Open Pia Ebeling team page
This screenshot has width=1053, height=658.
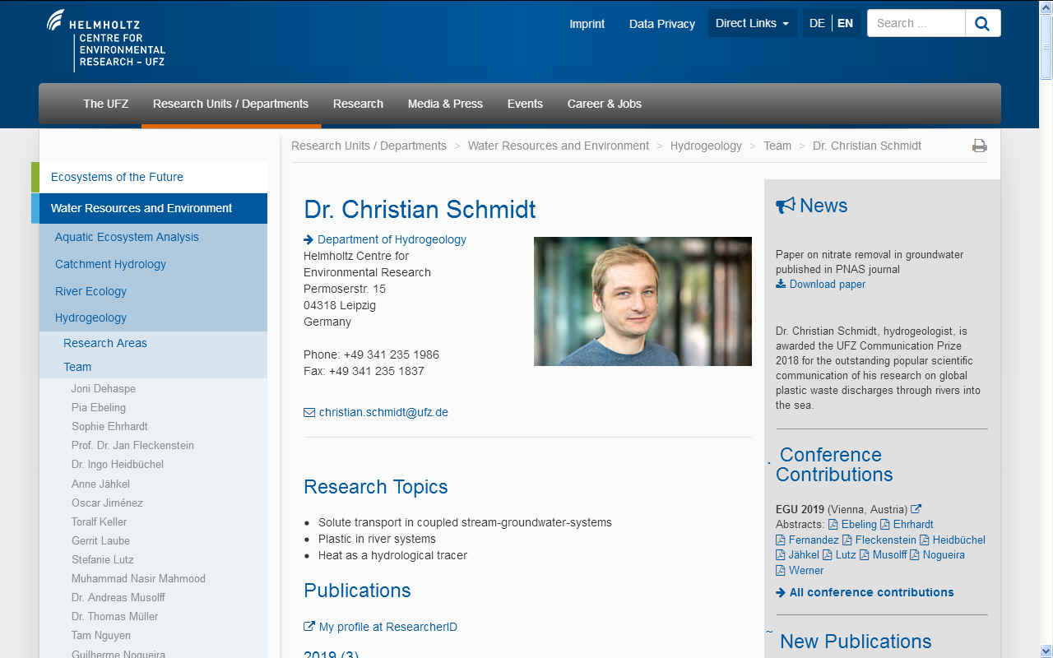[x=99, y=407]
